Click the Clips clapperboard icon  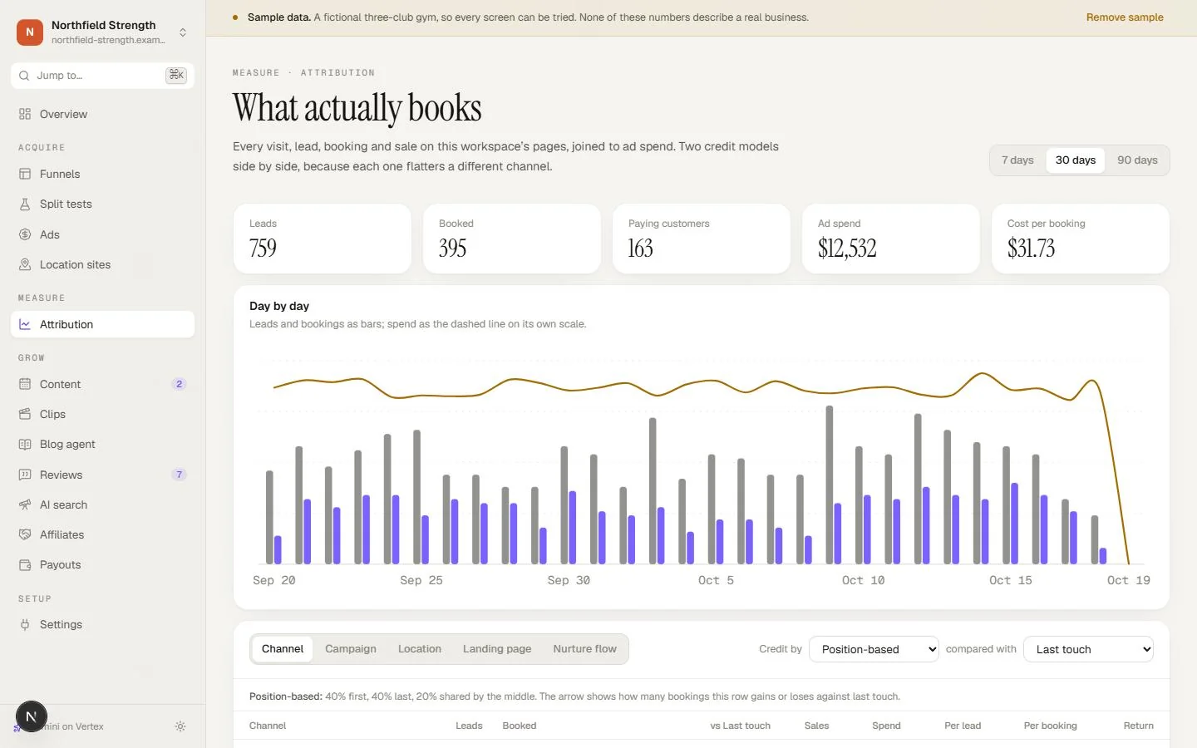coord(25,414)
